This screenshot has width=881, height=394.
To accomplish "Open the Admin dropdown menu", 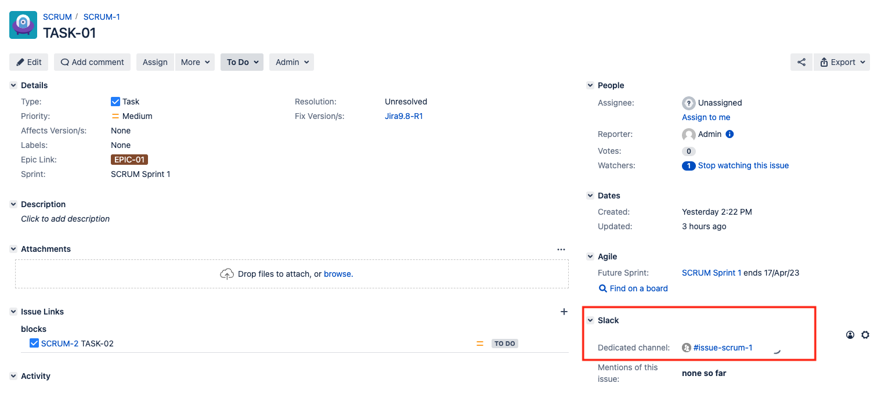I will click(x=291, y=62).
